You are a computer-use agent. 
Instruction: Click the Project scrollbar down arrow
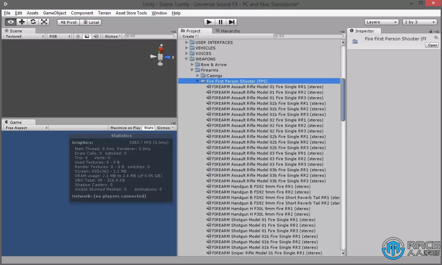[x=343, y=253]
